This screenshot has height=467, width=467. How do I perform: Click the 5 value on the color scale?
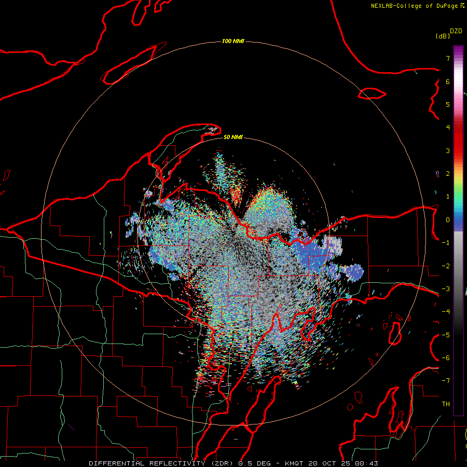pos(448,104)
